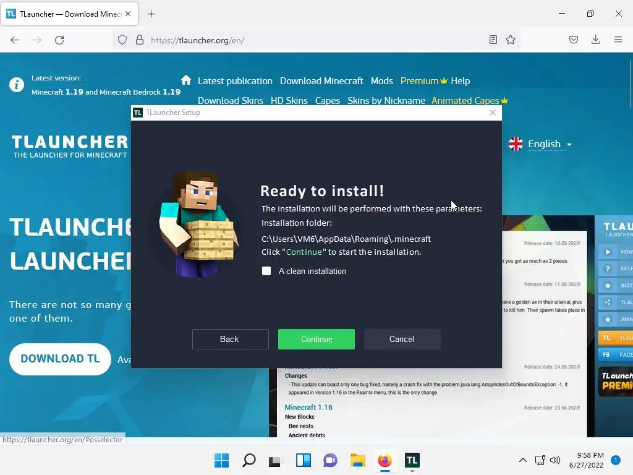Open the tracking protection shield icon
Viewport: 633px width, 475px height.
[122, 40]
